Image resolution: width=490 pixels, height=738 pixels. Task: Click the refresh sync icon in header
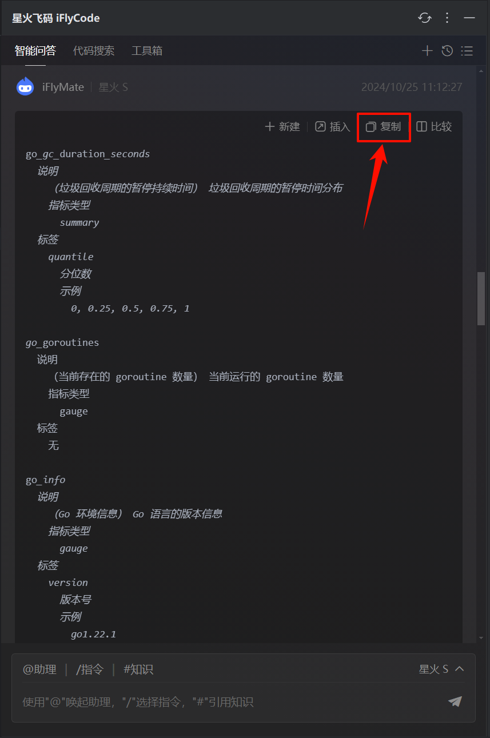pyautogui.click(x=424, y=18)
